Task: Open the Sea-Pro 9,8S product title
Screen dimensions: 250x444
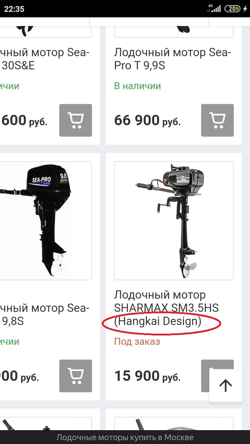Action: click(45, 315)
